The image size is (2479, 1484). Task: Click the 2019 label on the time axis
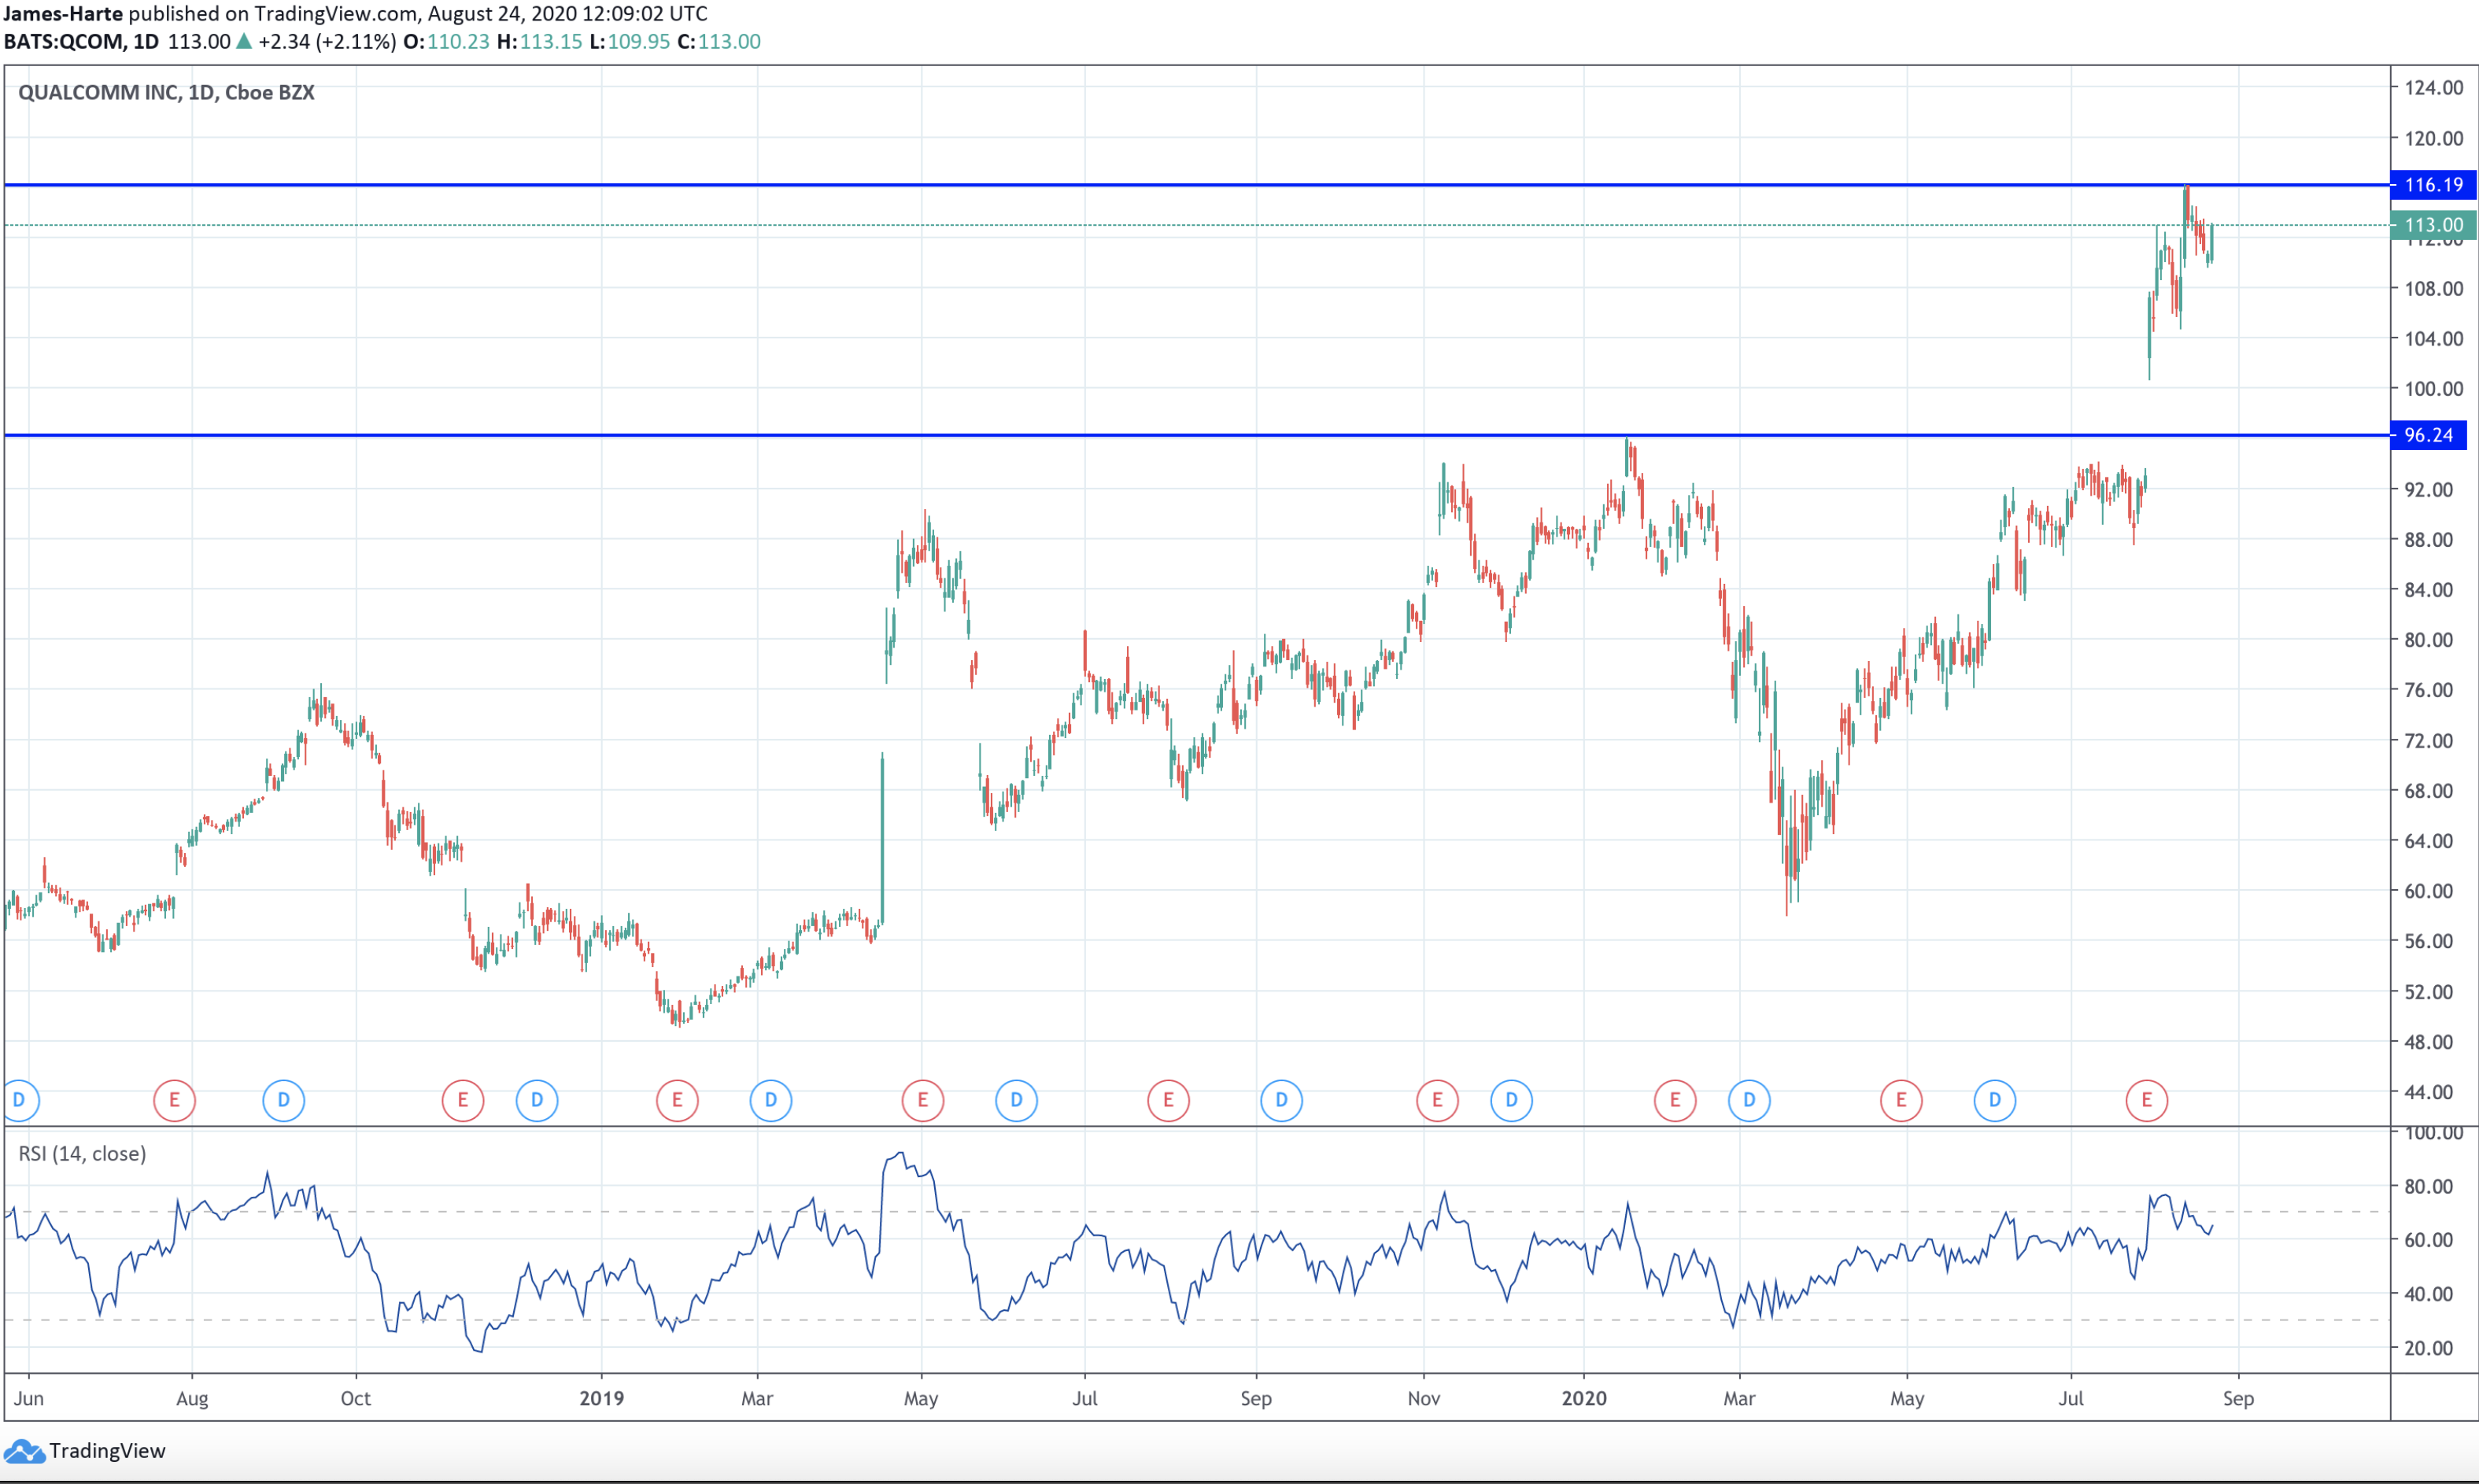click(601, 1398)
